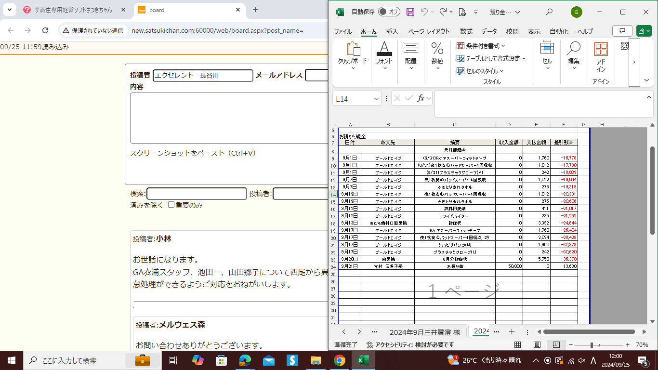Click the 検索 input field on board page
Screen dimensions: 658x370
tap(197, 194)
